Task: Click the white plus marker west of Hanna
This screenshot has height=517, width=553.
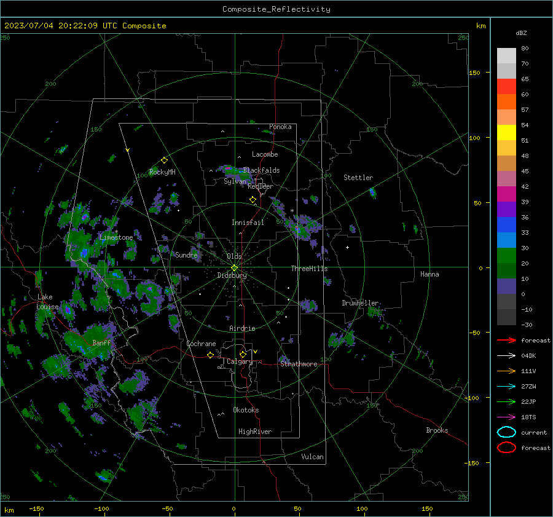Action: (x=347, y=247)
